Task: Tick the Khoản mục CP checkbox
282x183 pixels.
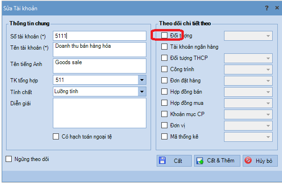Action: [164, 114]
